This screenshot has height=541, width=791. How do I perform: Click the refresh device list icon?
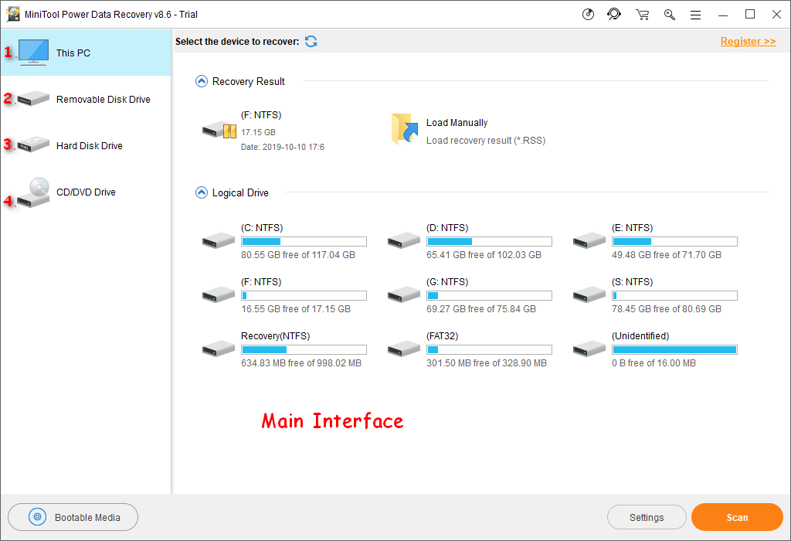pyautogui.click(x=311, y=42)
